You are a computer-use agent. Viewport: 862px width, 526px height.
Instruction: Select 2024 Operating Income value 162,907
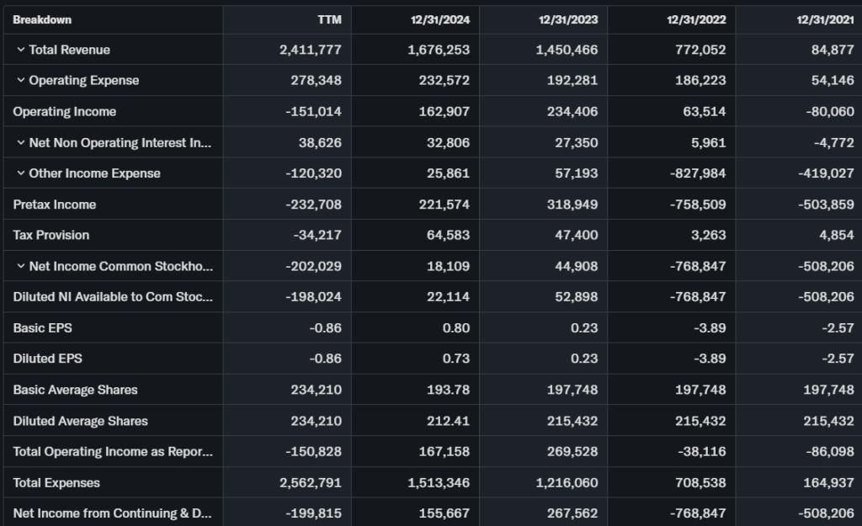tap(444, 112)
